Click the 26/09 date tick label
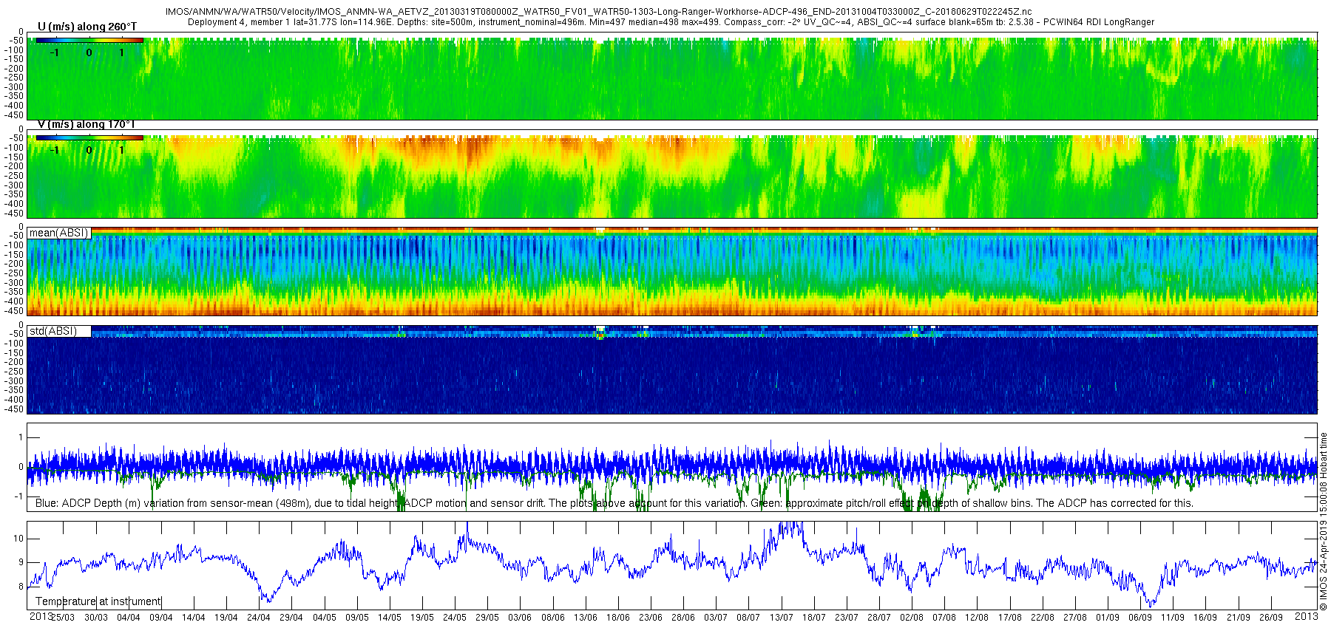This screenshot has height=628, width=1331. 1270,618
